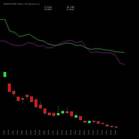
Task: Select the high value H: 1.00
Action: [x=70, y=7]
